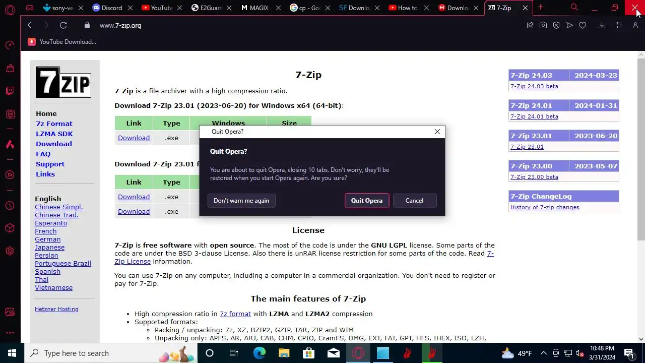Click the first Download link for x64
Screen dimensions: 645x363
pyautogui.click(x=134, y=138)
